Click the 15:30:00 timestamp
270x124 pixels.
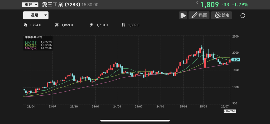click(x=90, y=5)
